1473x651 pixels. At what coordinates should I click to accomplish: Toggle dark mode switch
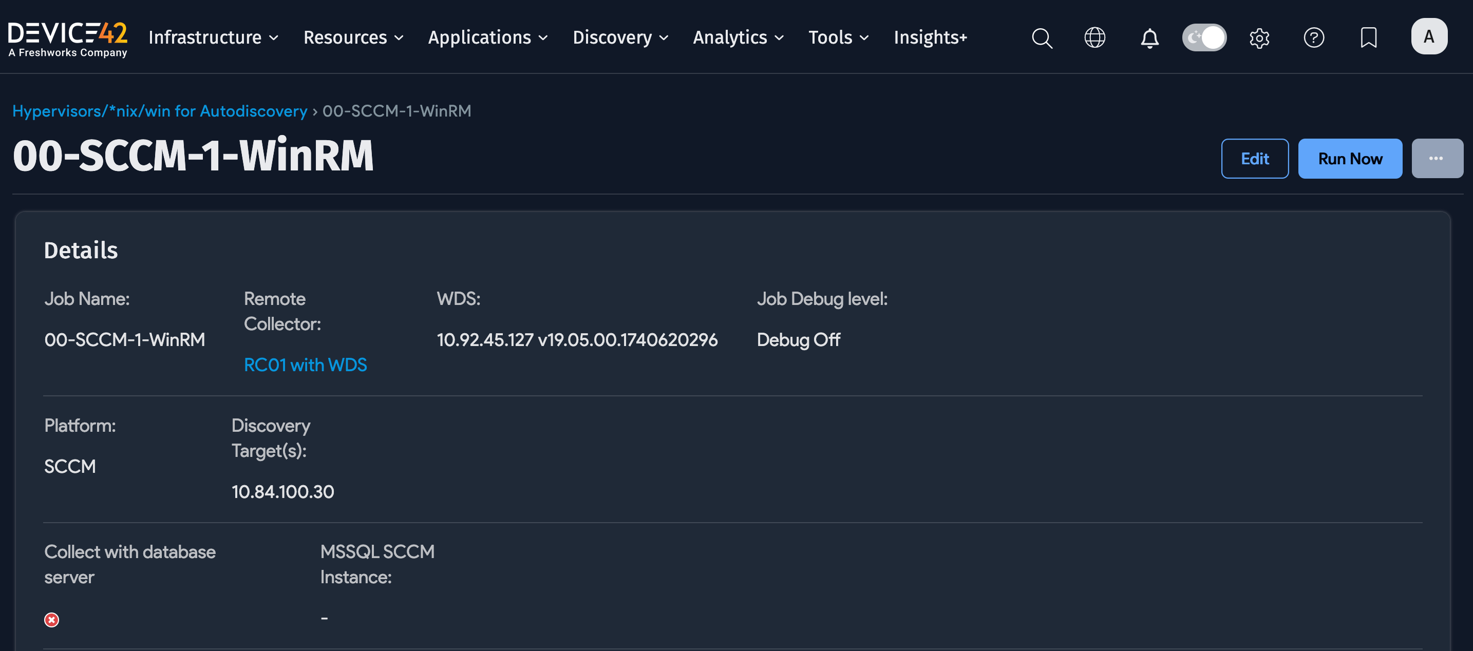tap(1204, 37)
